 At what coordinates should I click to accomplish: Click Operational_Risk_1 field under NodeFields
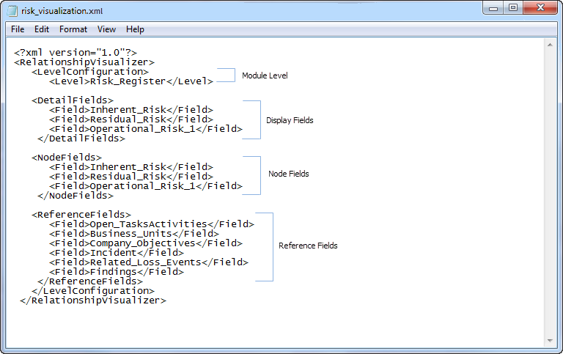click(x=146, y=186)
